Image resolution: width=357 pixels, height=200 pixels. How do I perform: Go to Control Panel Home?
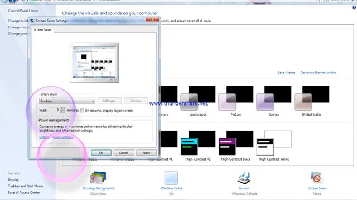click(x=23, y=11)
